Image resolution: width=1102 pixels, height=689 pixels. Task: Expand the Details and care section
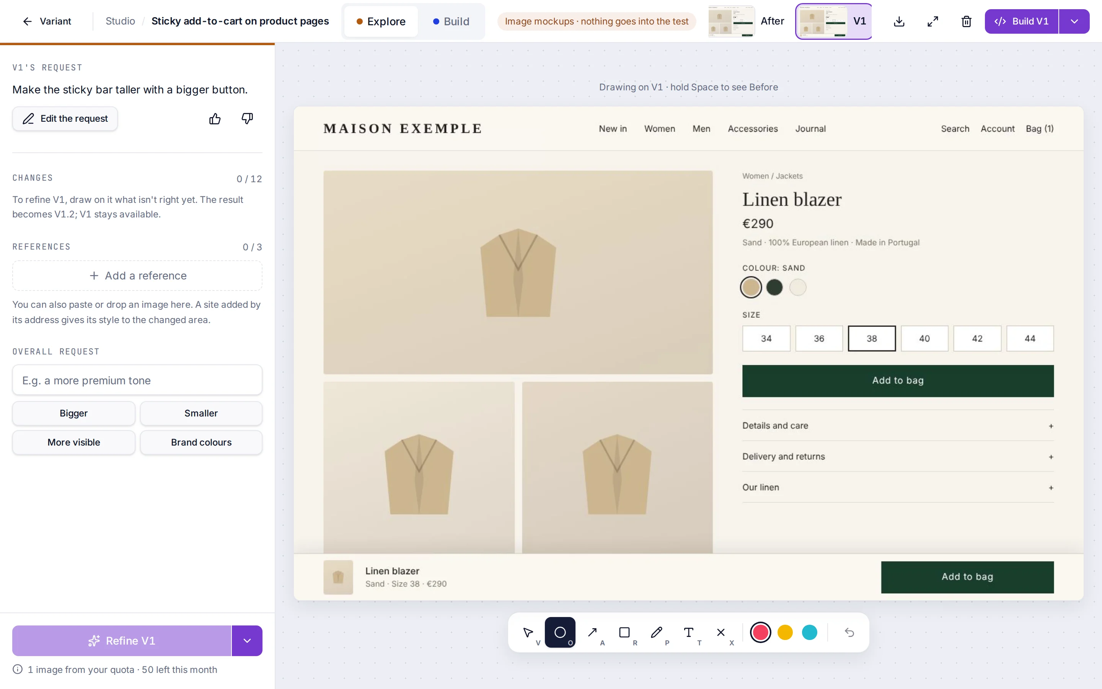[x=898, y=426]
